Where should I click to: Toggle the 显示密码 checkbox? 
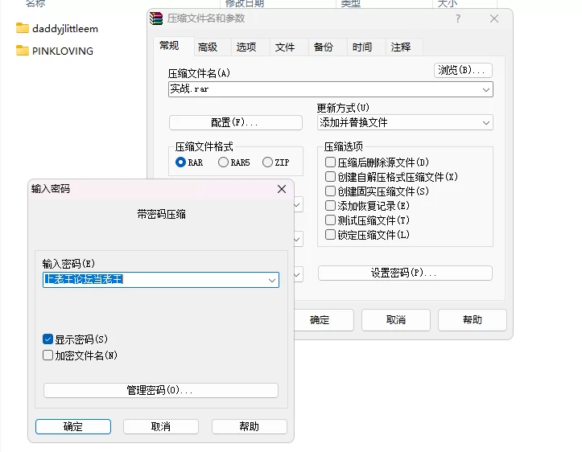click(x=48, y=339)
